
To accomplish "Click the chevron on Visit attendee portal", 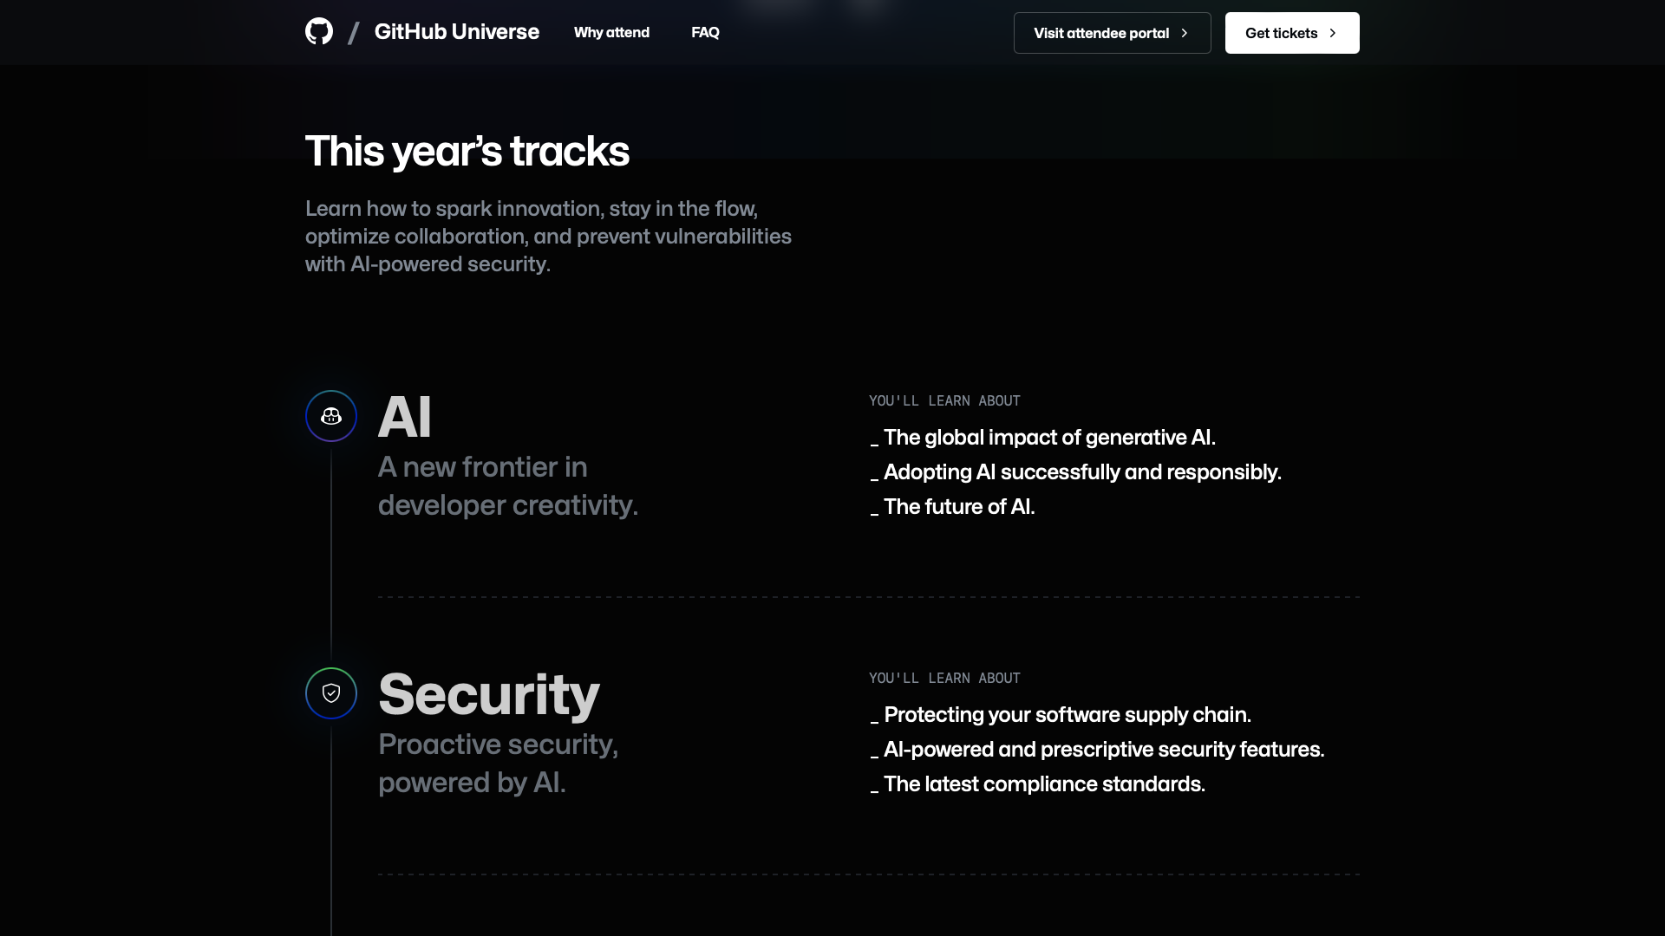I will pyautogui.click(x=1185, y=33).
